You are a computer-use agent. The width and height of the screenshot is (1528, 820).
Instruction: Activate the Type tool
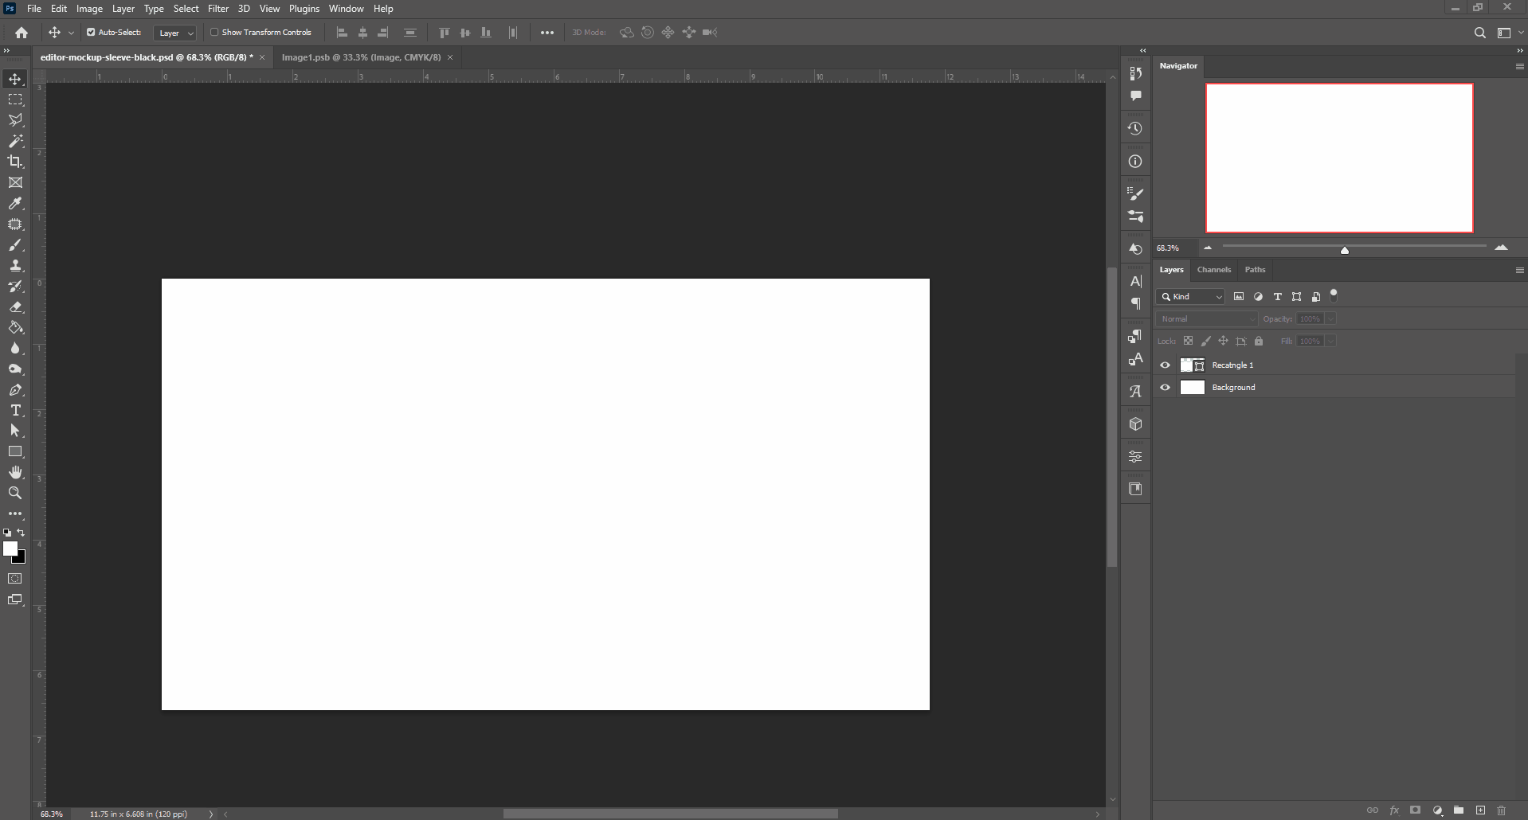click(15, 410)
